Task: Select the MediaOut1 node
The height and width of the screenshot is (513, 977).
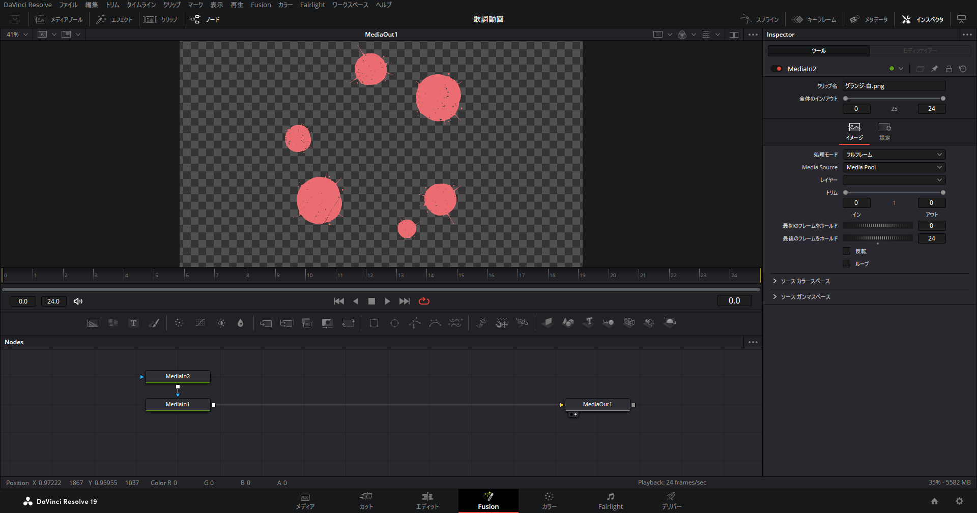Action: [x=597, y=405]
